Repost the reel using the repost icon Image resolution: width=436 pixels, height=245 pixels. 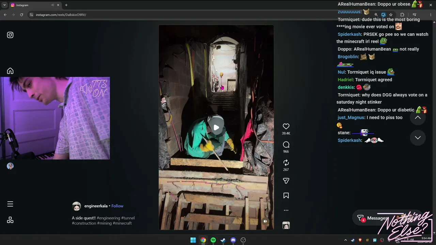coord(286,163)
